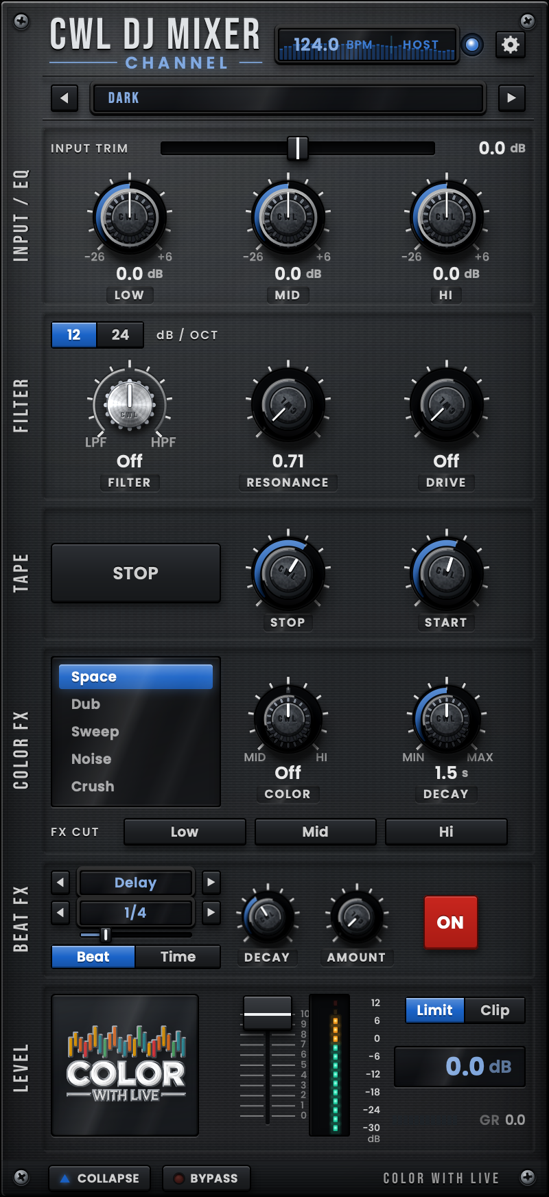The image size is (549, 1197).
Task: Select Clip output mode
Action: 495,1010
